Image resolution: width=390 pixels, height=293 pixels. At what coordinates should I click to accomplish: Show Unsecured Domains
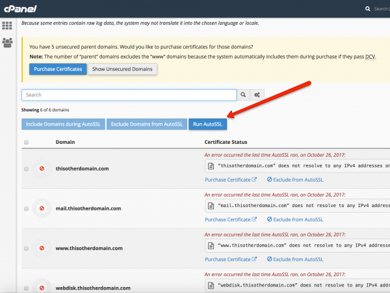click(122, 69)
